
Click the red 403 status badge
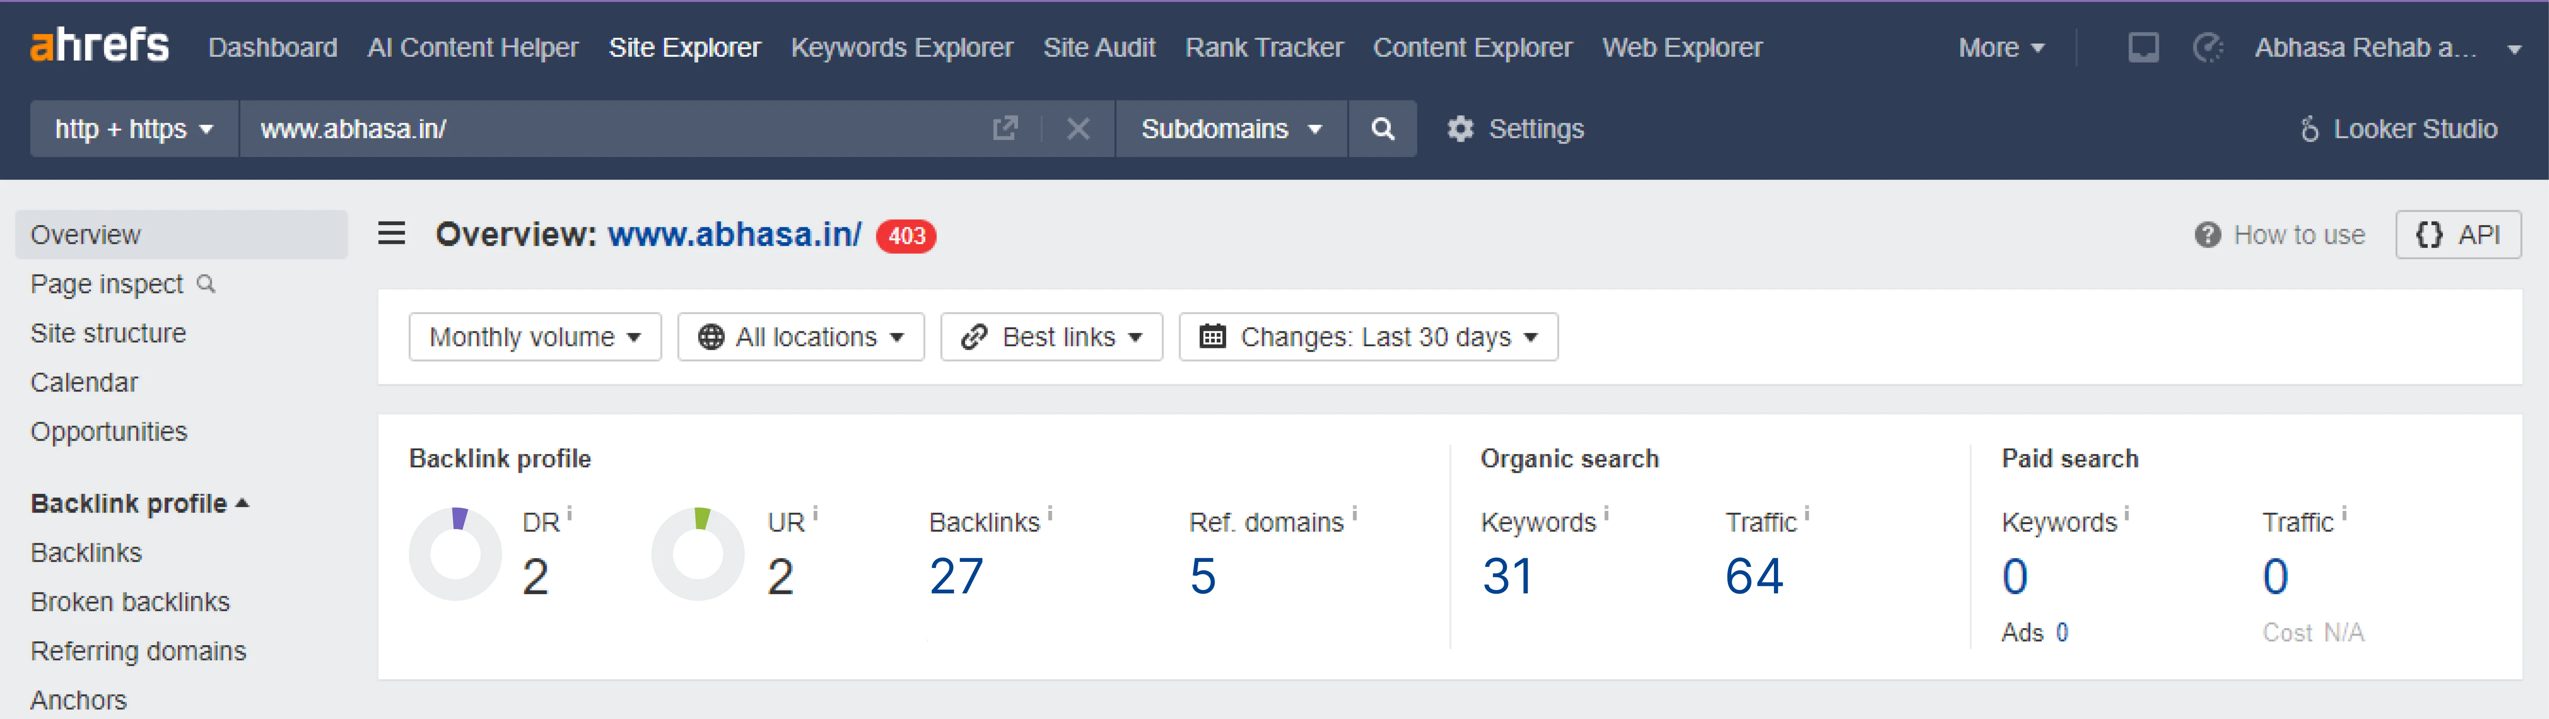click(906, 236)
